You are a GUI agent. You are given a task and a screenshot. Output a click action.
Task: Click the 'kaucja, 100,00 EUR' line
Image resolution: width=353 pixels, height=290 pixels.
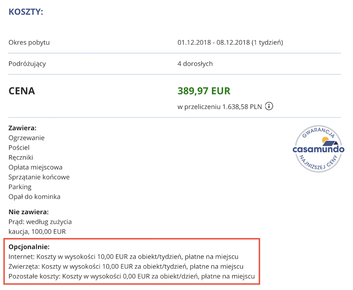tap(37, 232)
